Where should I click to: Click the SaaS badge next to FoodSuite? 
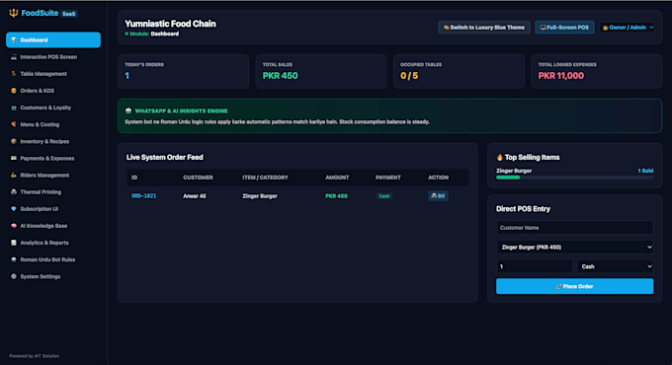point(69,14)
